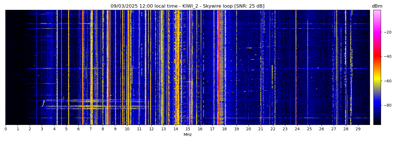Click the 29 MHz tick label
The height and width of the screenshot is (141, 396).
click(358, 129)
